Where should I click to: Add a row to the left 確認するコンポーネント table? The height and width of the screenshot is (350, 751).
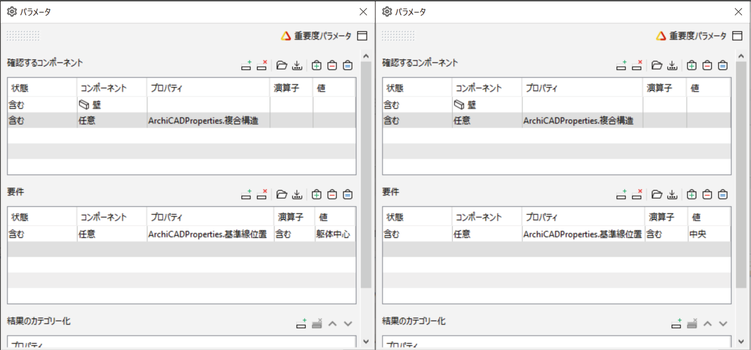[x=246, y=65]
